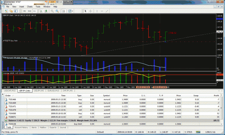The image size is (225, 135).
Task: Select the Trade terminal tab
Action: coord(9,127)
